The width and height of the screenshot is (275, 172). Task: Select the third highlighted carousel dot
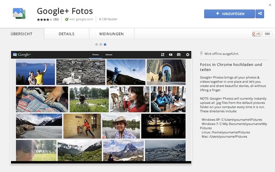[105, 44]
